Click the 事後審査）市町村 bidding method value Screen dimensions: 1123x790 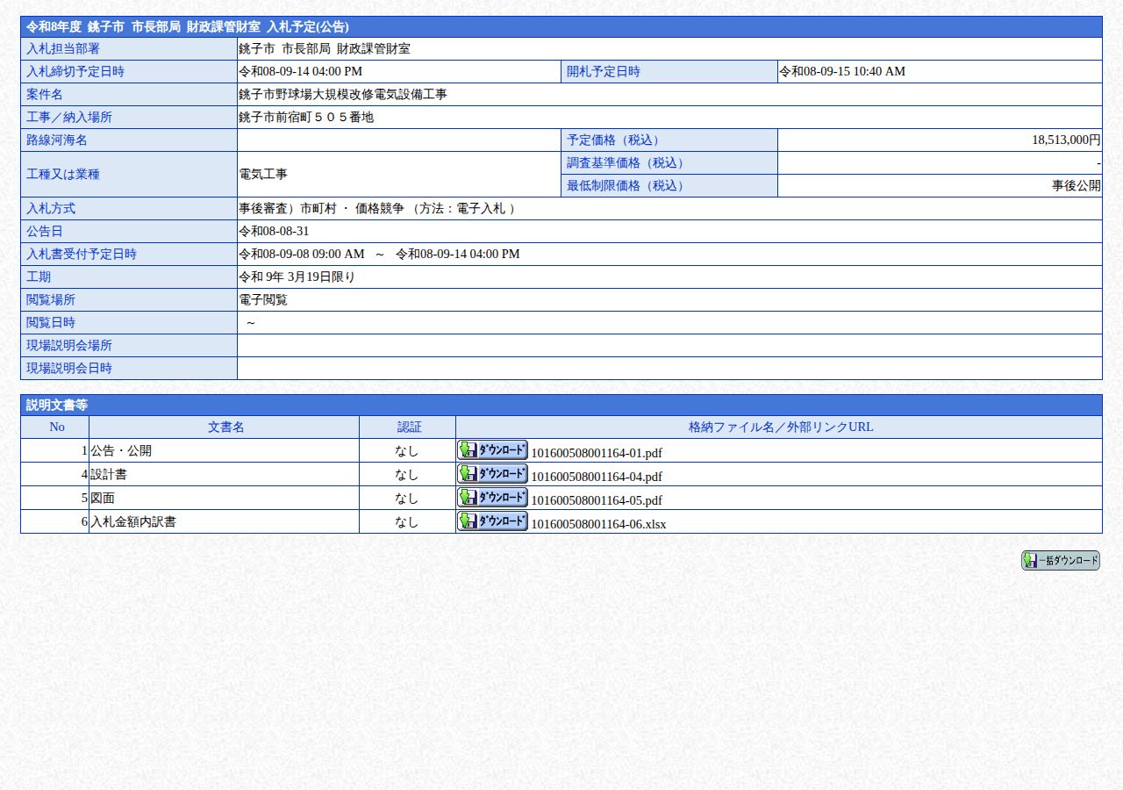[x=379, y=209]
